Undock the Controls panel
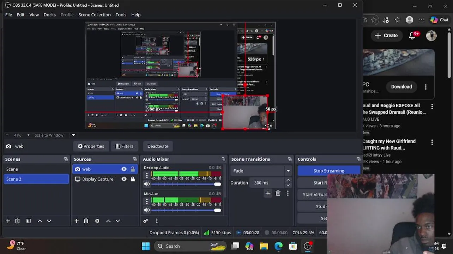 point(358,159)
